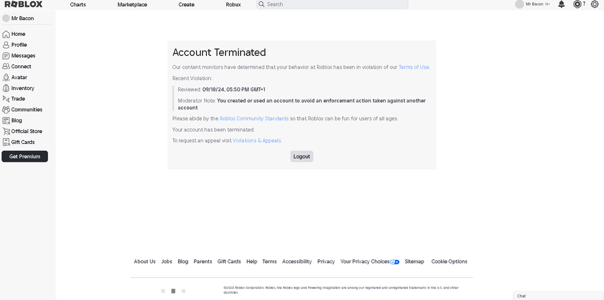Select the review date 09/18/24, 05:50 PM

pyautogui.click(x=234, y=89)
